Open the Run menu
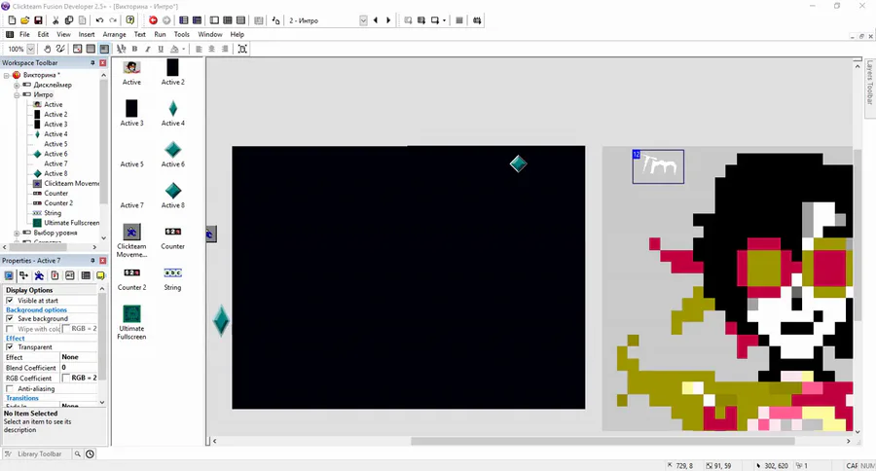This screenshot has height=471, width=876. click(x=160, y=34)
